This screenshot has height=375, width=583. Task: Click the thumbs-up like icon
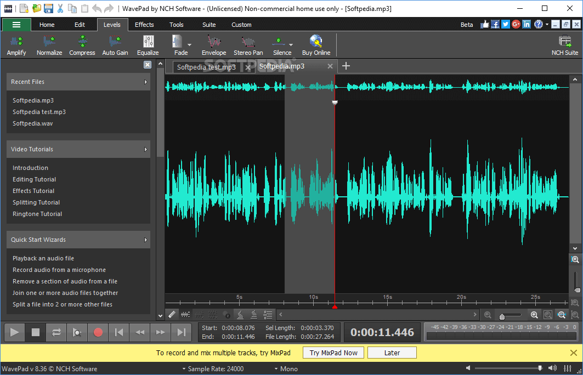484,25
